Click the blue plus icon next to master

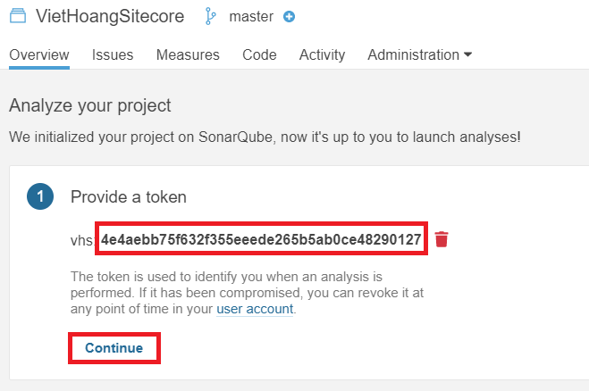(x=289, y=16)
